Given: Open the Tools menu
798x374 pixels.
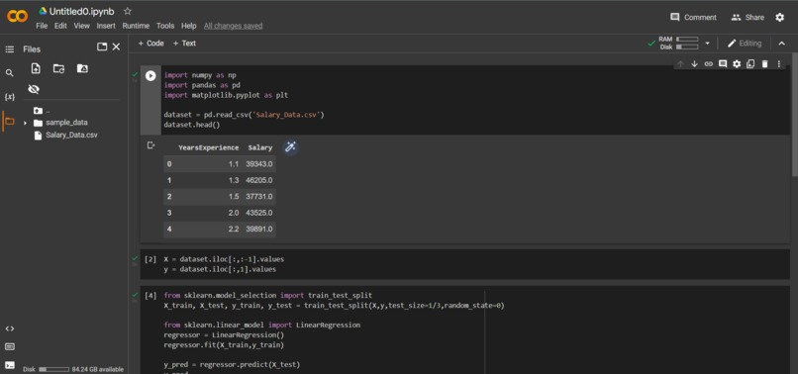Looking at the screenshot, I should point(165,26).
